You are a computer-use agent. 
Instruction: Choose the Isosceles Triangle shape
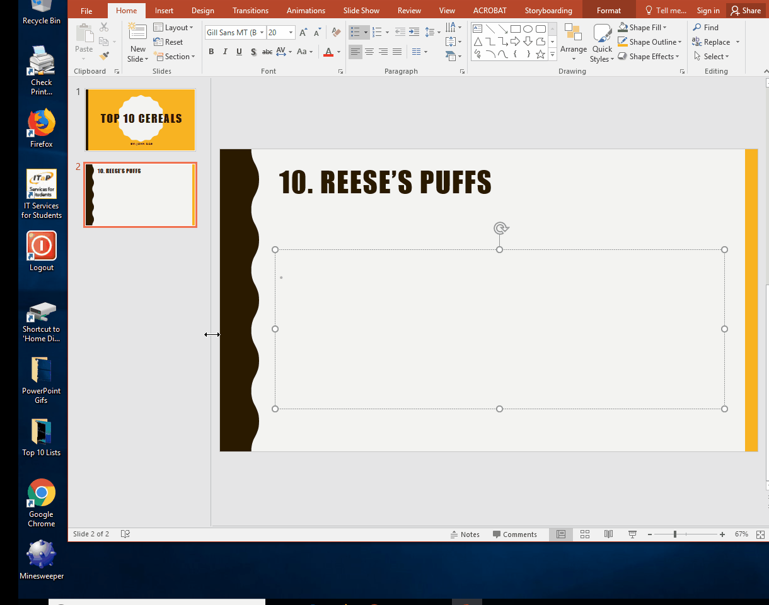coord(478,42)
